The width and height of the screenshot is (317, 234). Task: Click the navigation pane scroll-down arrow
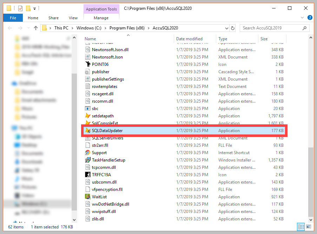74,220
